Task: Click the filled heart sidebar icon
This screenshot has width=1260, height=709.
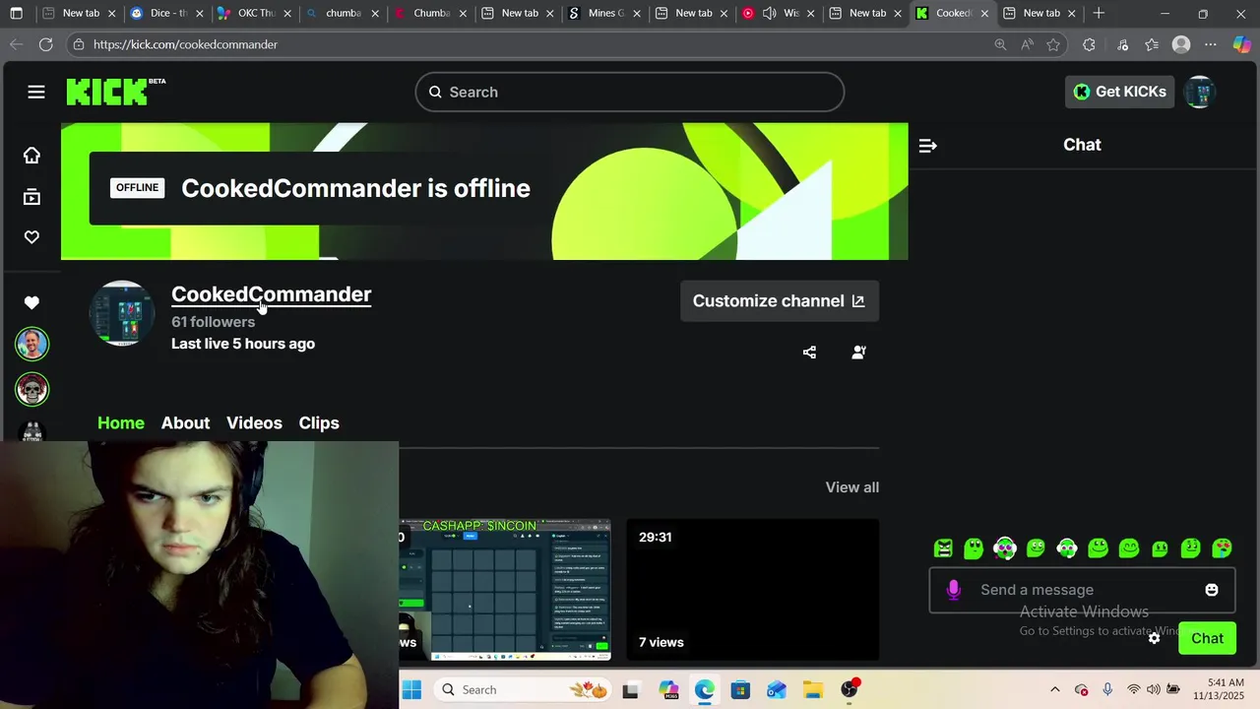Action: 31,303
